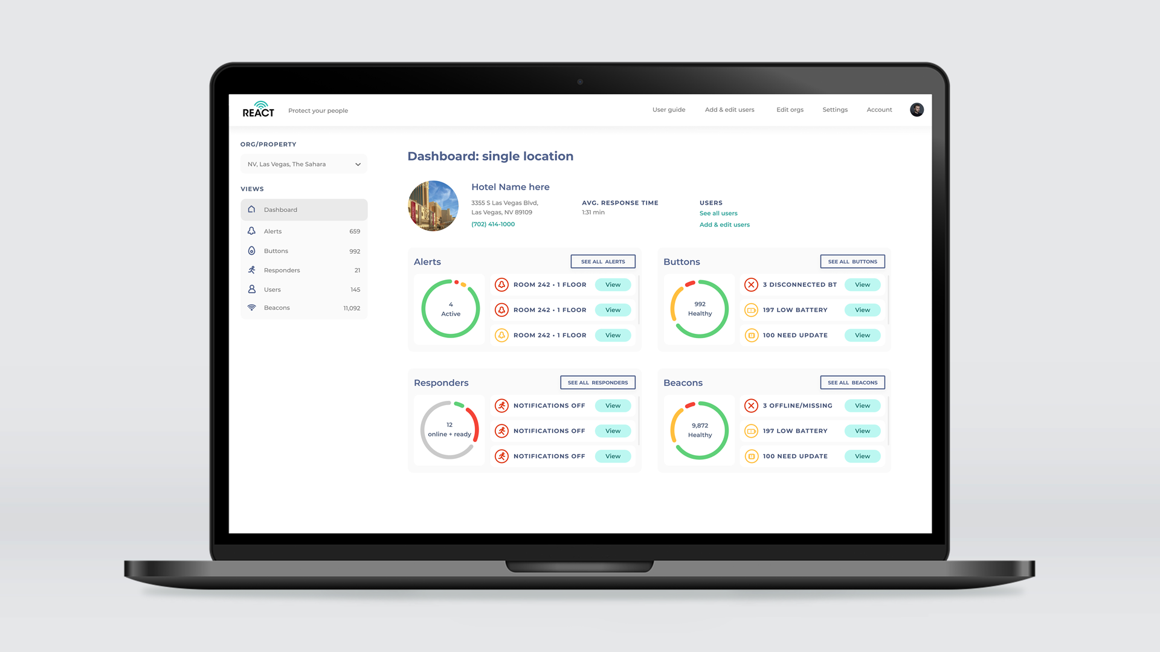Click SEE ALL ALERTS button
Image resolution: width=1160 pixels, height=652 pixels.
pos(603,261)
